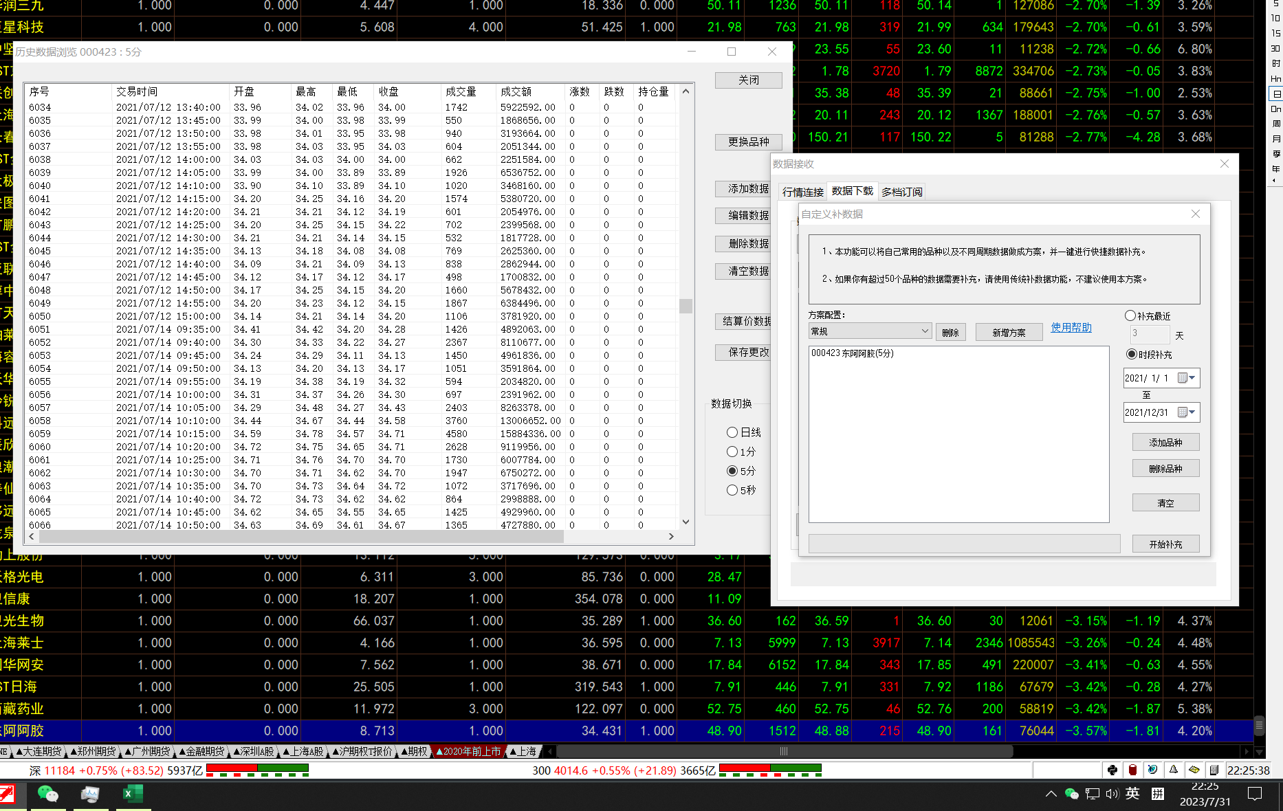Click the history table scroll-up arrow
This screenshot has width=1283, height=811.
tap(686, 91)
